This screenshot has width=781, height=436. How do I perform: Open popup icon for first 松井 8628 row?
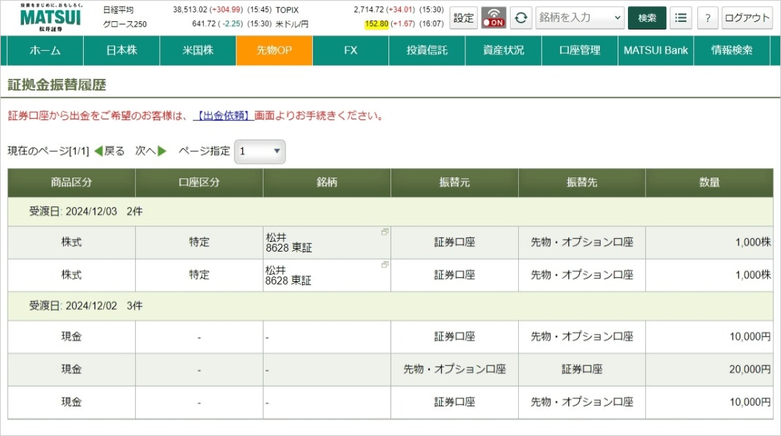pos(385,232)
